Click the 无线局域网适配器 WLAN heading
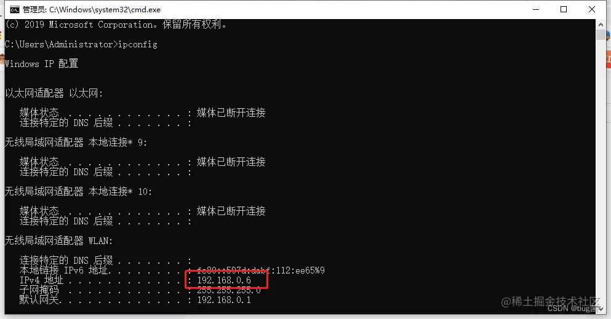The width and height of the screenshot is (611, 319). pos(58,241)
